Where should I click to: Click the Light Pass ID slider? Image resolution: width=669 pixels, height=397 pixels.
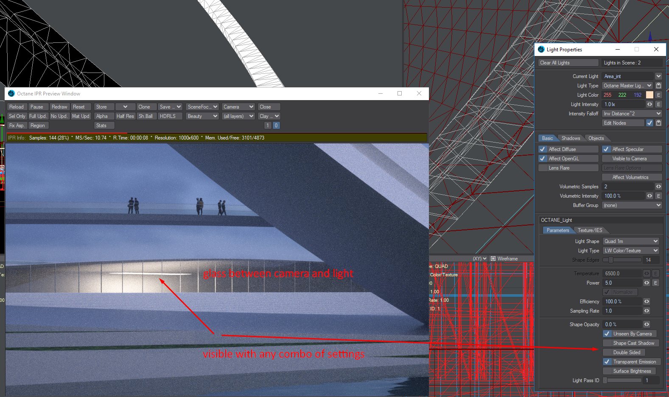click(x=622, y=380)
